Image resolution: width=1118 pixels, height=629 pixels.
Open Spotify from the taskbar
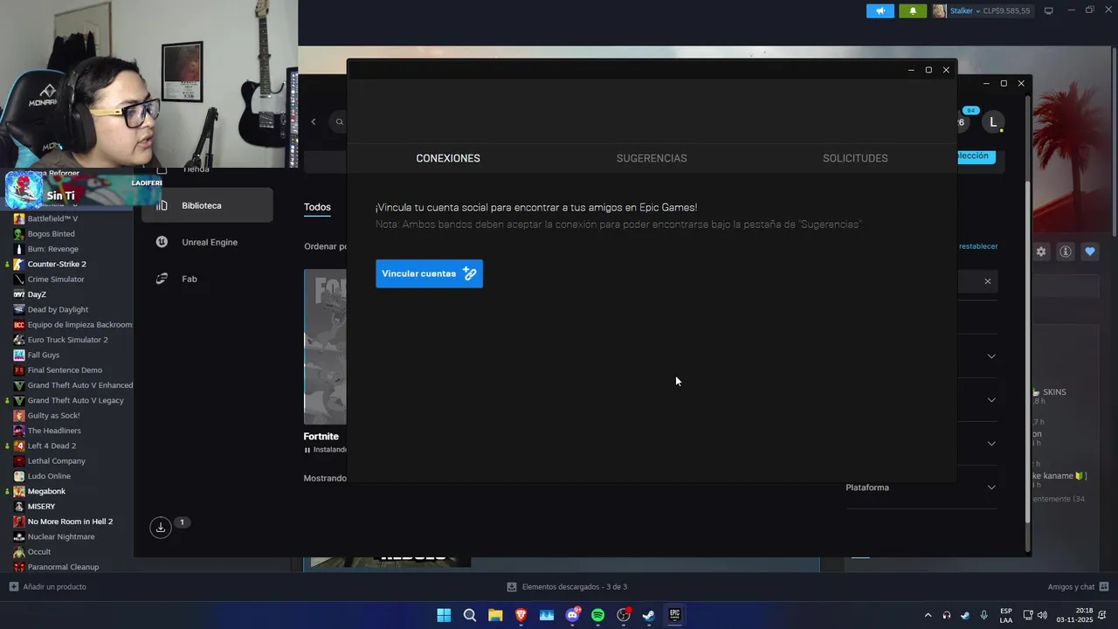[597, 615]
